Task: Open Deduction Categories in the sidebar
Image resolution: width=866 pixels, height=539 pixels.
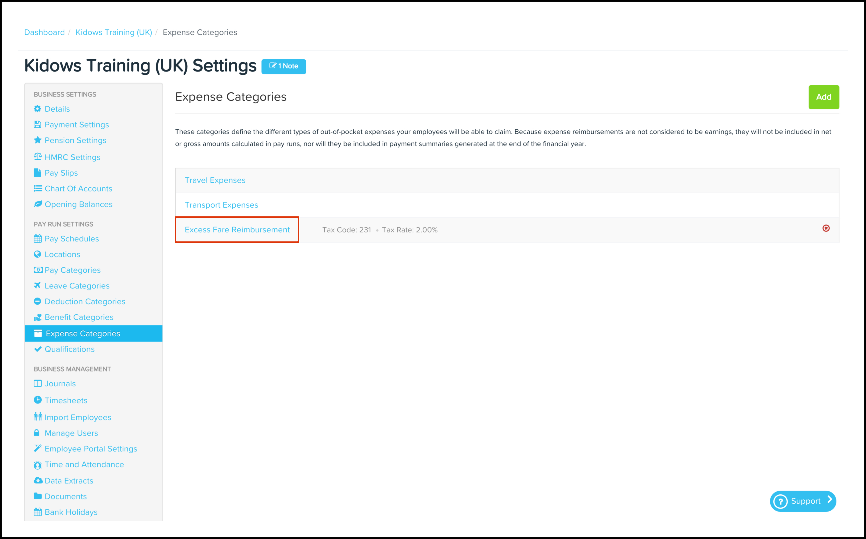Action: 85,301
